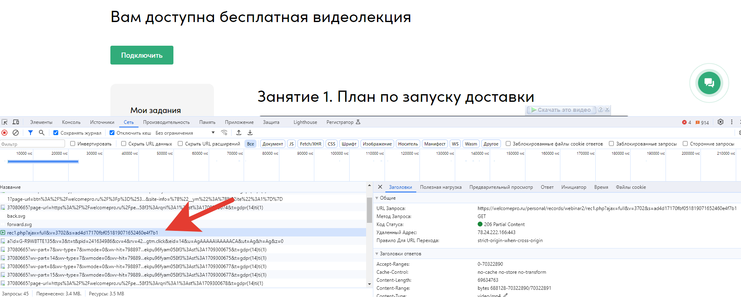Check 'Заблокированные файлы cookie ответов'
This screenshot has height=297, width=741.
[508, 143]
